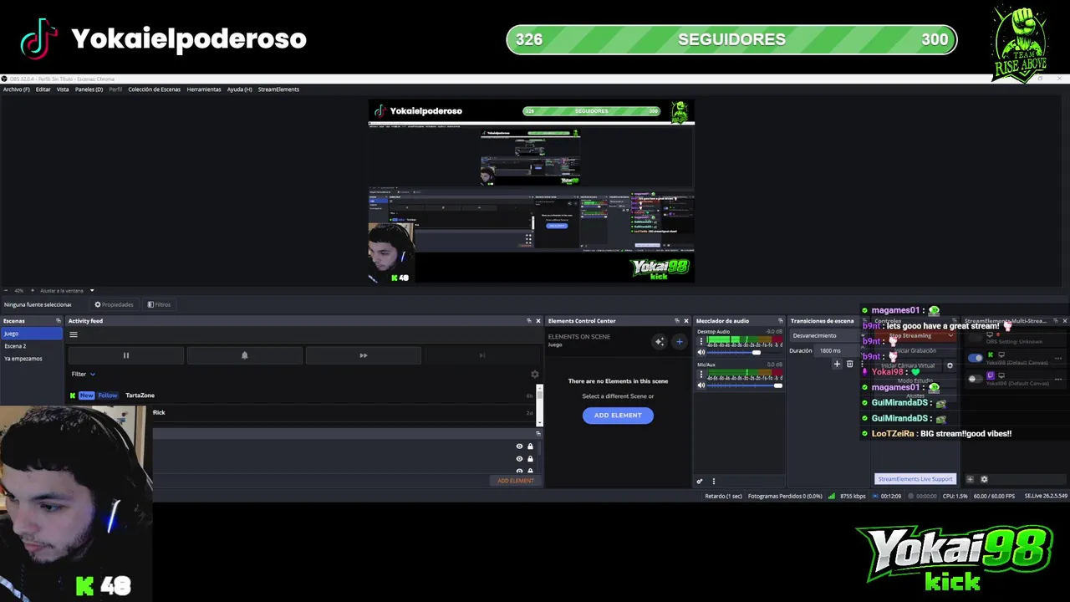The width and height of the screenshot is (1070, 602).
Task: Open the Ayuda (H) menu
Action: 240,89
